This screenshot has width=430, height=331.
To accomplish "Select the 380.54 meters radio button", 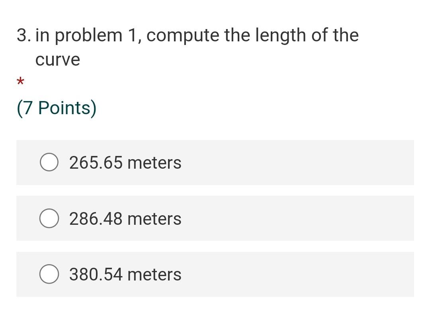I will point(49,274).
